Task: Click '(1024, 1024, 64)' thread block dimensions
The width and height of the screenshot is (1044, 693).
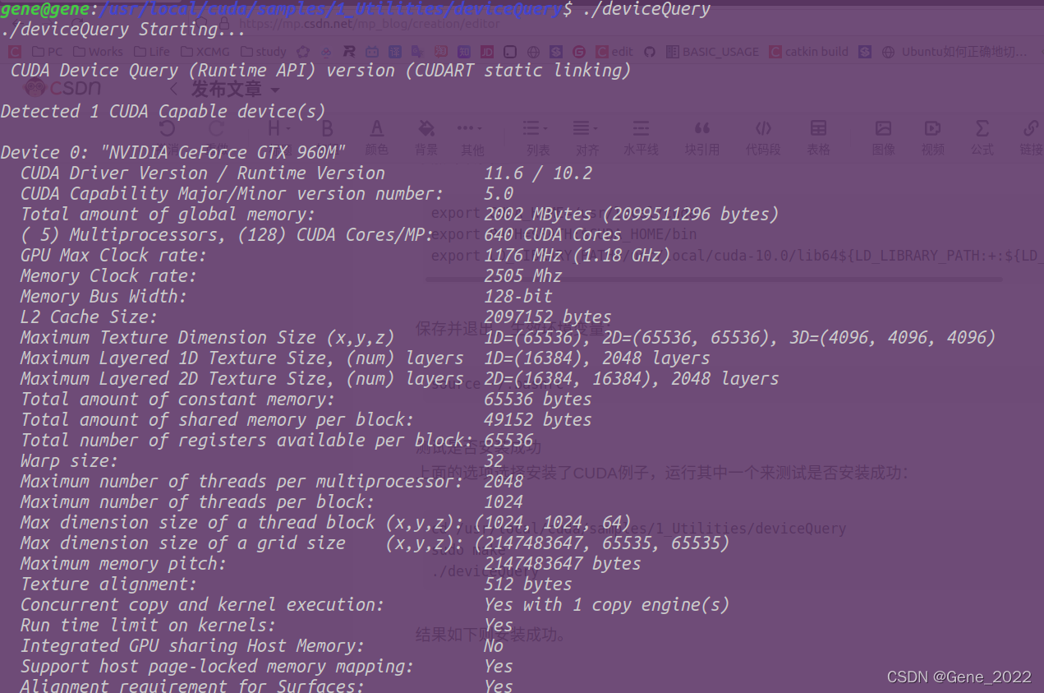Action: click(553, 522)
